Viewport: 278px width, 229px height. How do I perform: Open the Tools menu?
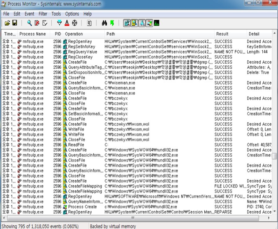[x=56, y=14]
